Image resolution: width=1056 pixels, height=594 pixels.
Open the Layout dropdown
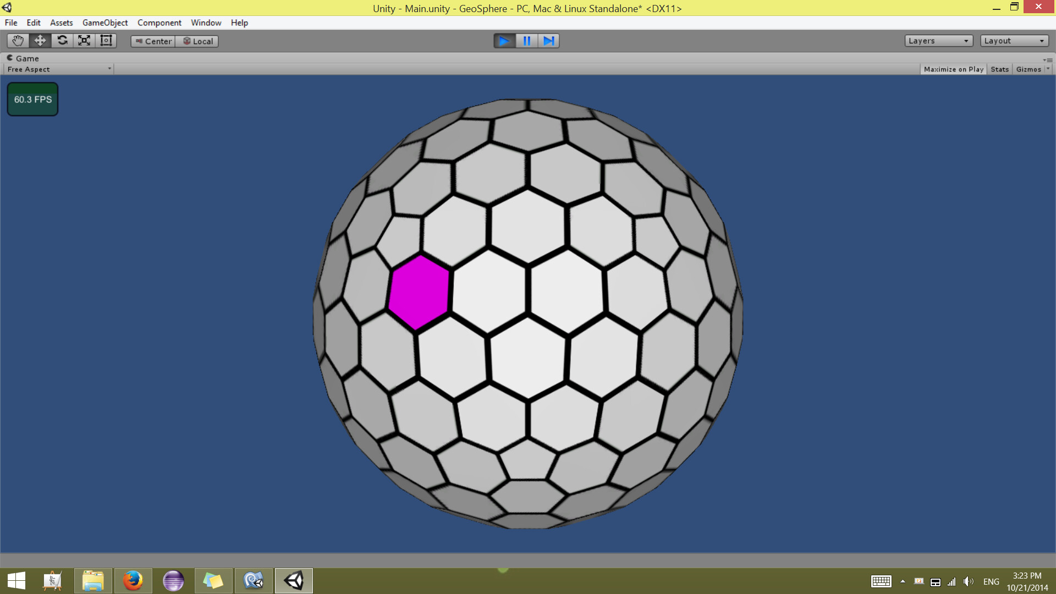point(1014,41)
